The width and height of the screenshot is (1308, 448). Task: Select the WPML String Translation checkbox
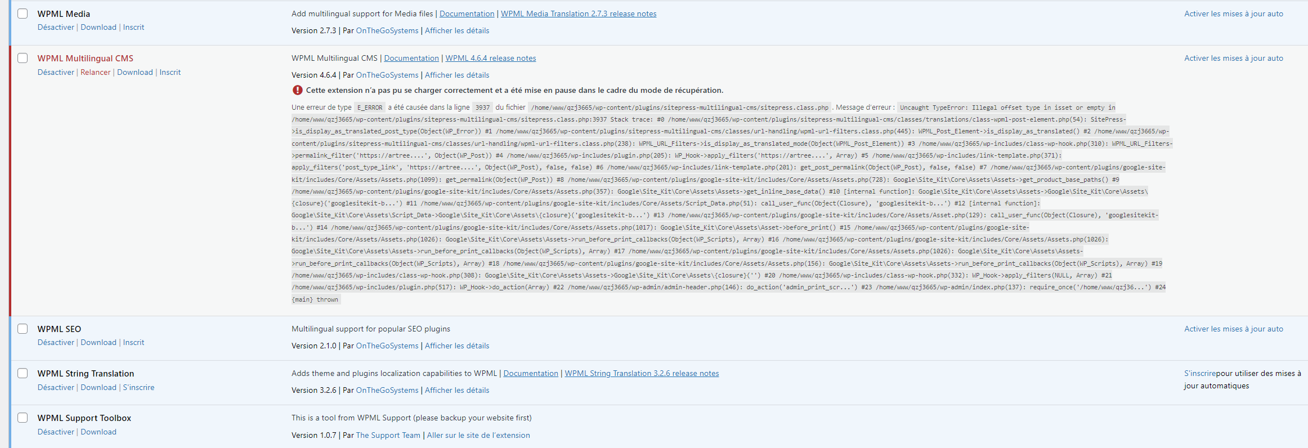23,373
